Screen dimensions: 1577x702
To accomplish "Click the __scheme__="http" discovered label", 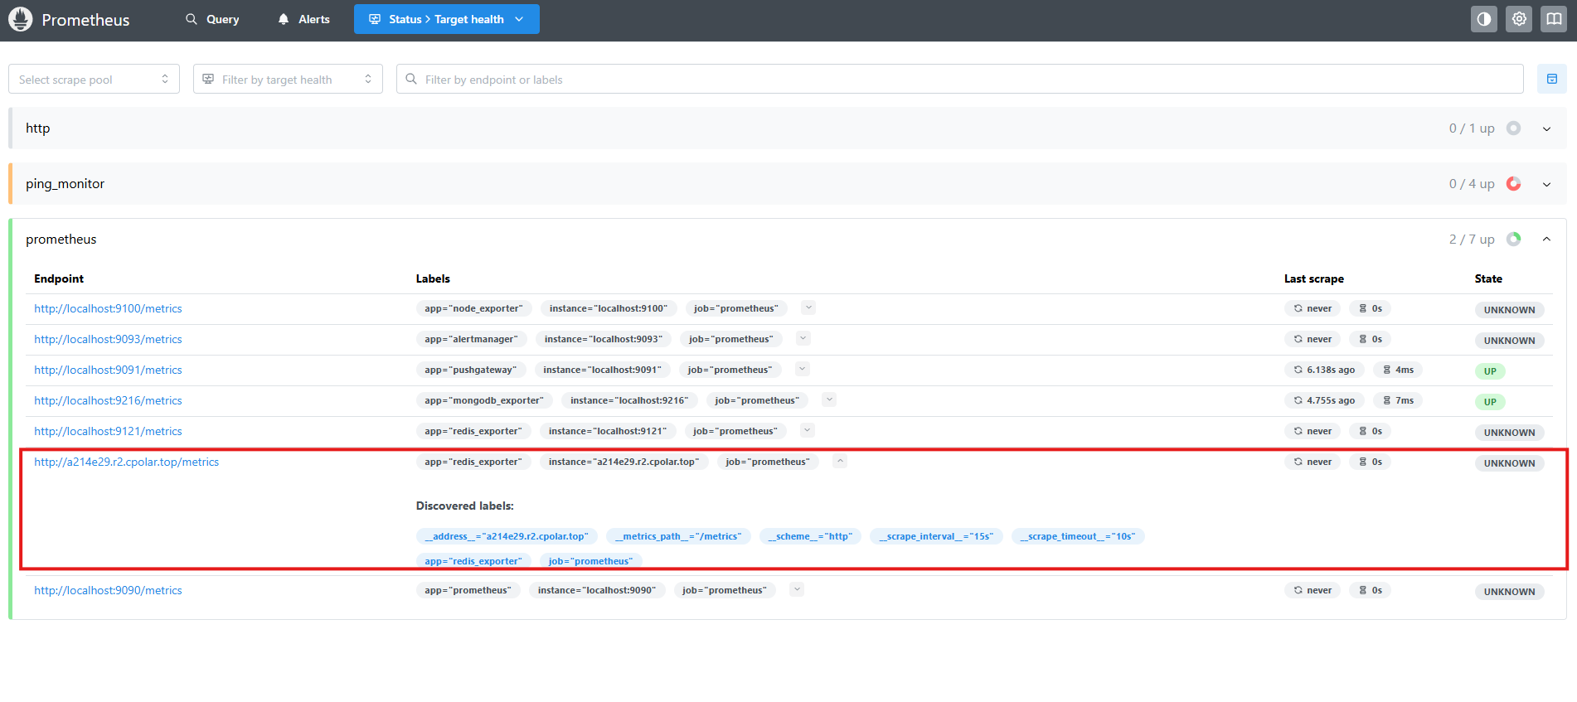I will [x=810, y=536].
